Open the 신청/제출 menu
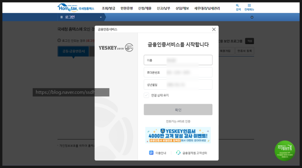Screen dimensions: 302x168 145,8
